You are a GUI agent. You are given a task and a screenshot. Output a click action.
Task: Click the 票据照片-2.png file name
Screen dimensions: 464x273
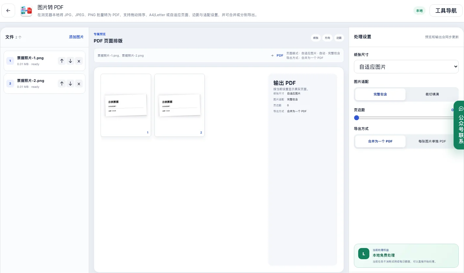click(x=31, y=81)
